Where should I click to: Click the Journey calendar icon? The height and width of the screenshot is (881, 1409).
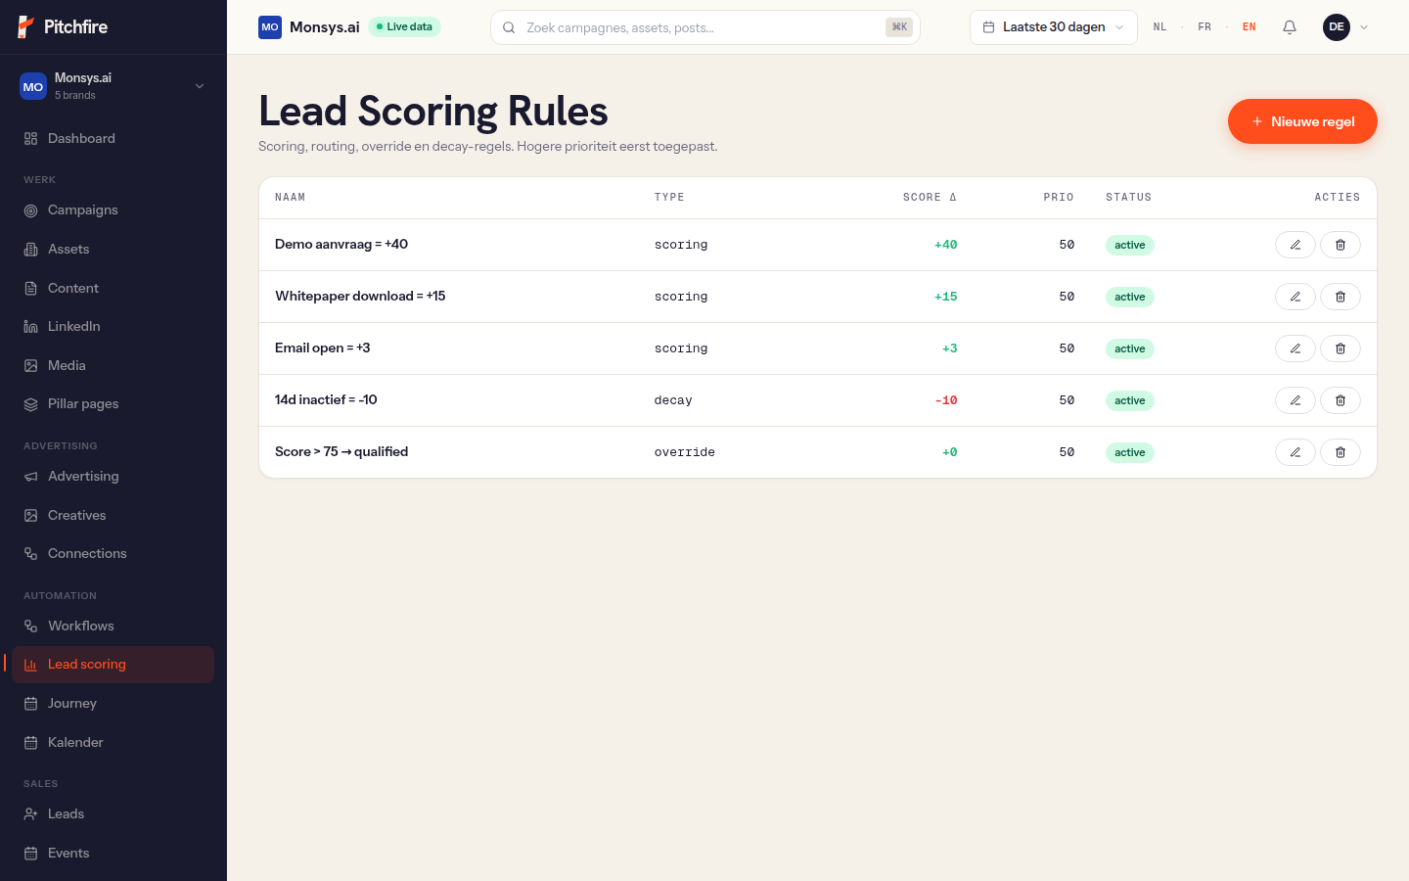(x=30, y=704)
